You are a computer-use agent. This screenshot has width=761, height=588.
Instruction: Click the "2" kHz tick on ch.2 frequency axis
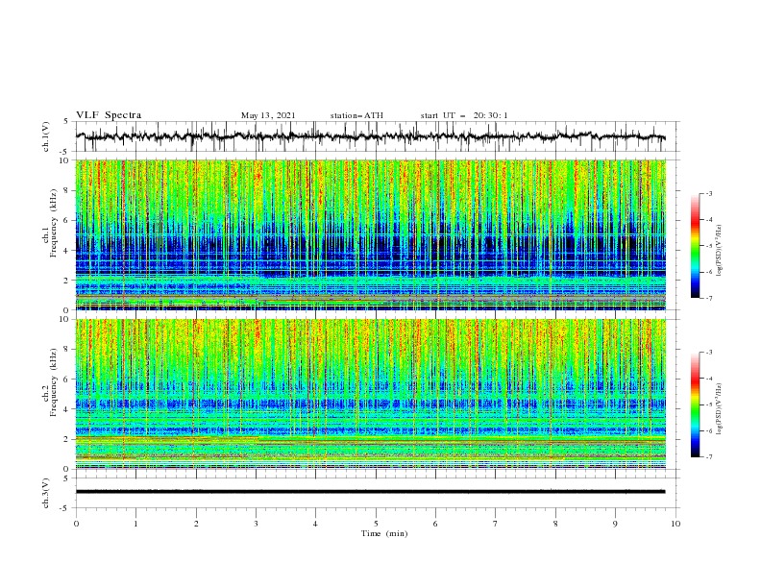point(67,439)
